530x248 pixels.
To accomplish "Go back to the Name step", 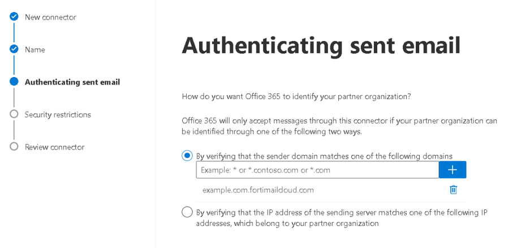I will 35,50.
